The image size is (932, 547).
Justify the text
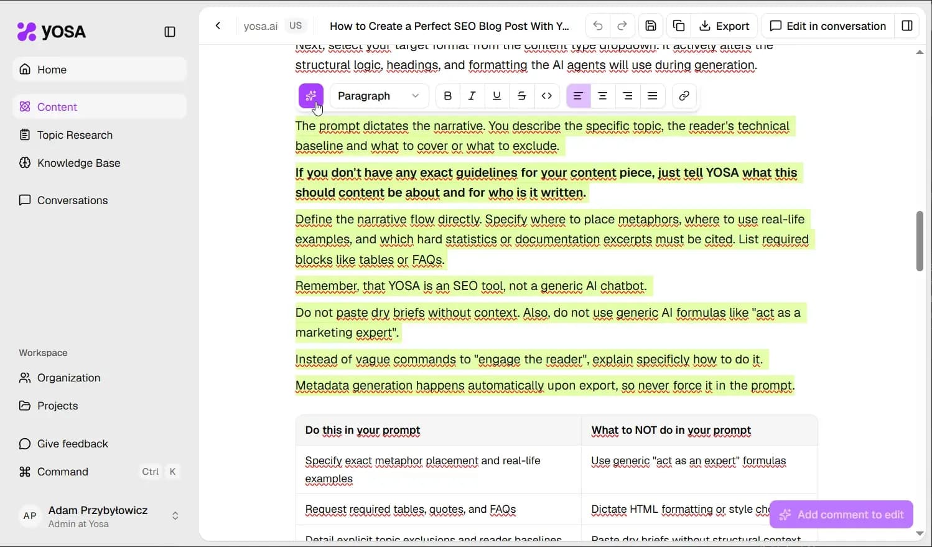point(652,96)
